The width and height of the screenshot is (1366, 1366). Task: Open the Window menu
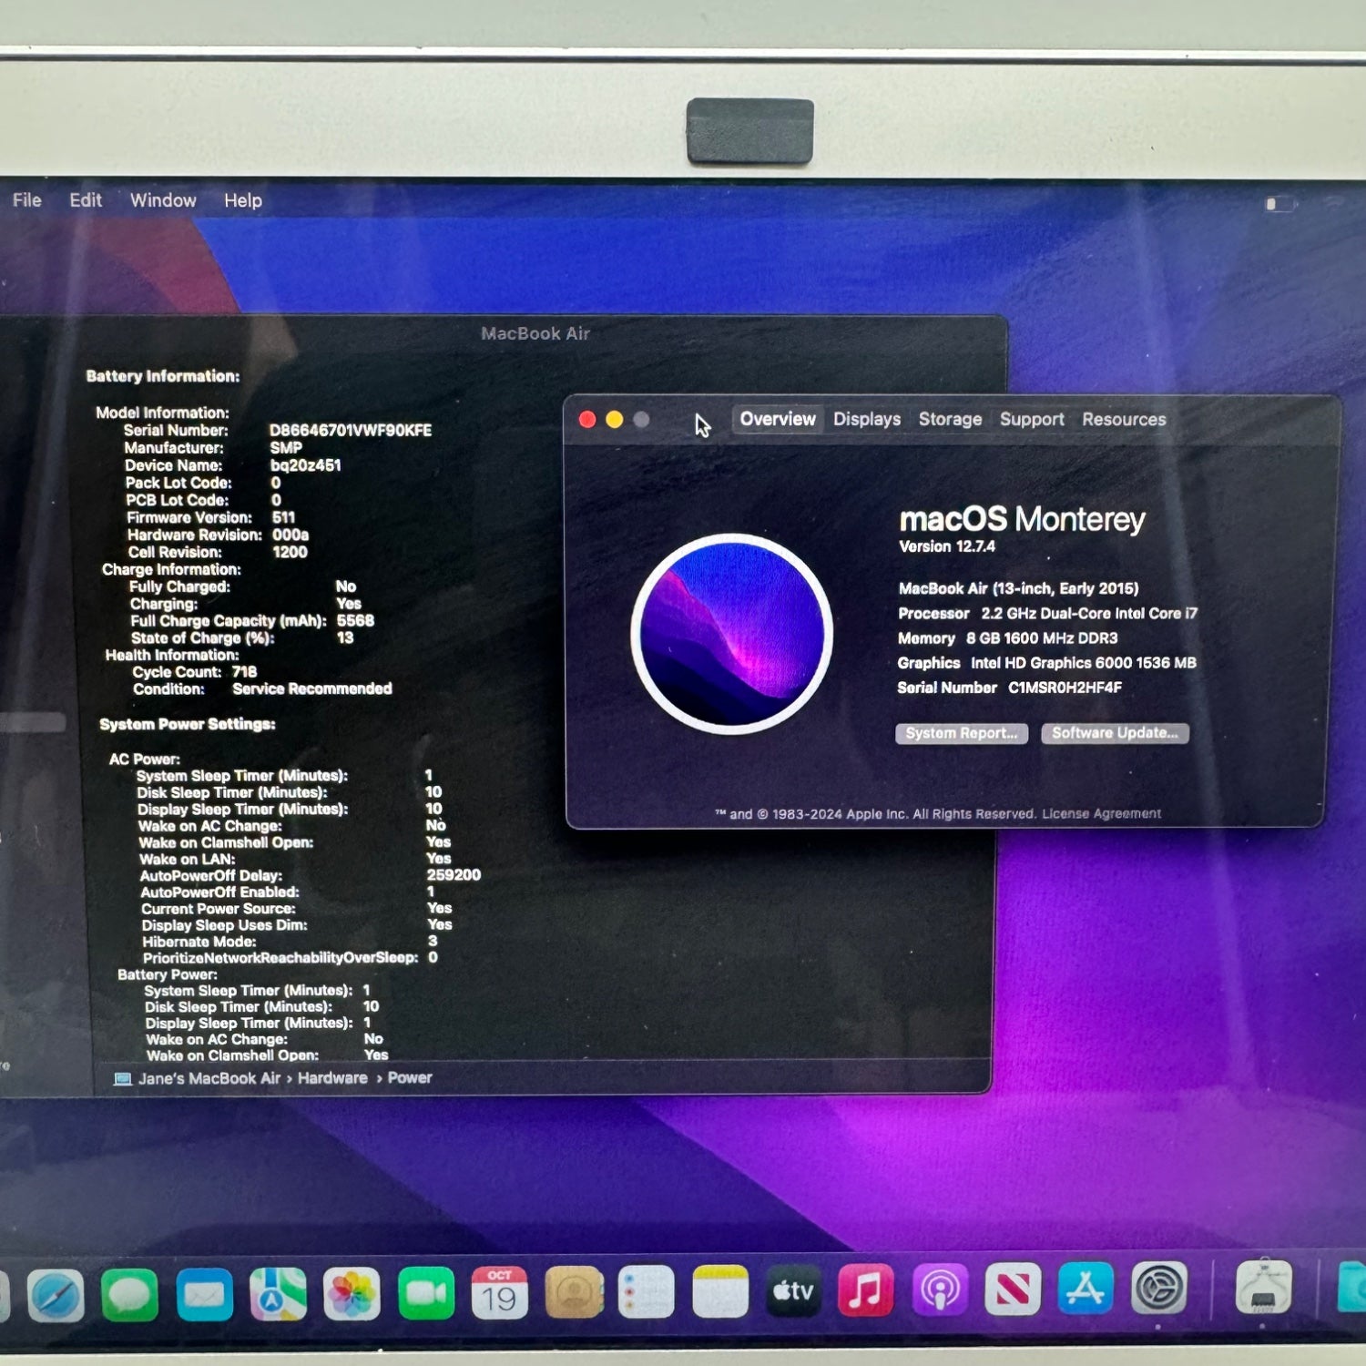point(163,200)
